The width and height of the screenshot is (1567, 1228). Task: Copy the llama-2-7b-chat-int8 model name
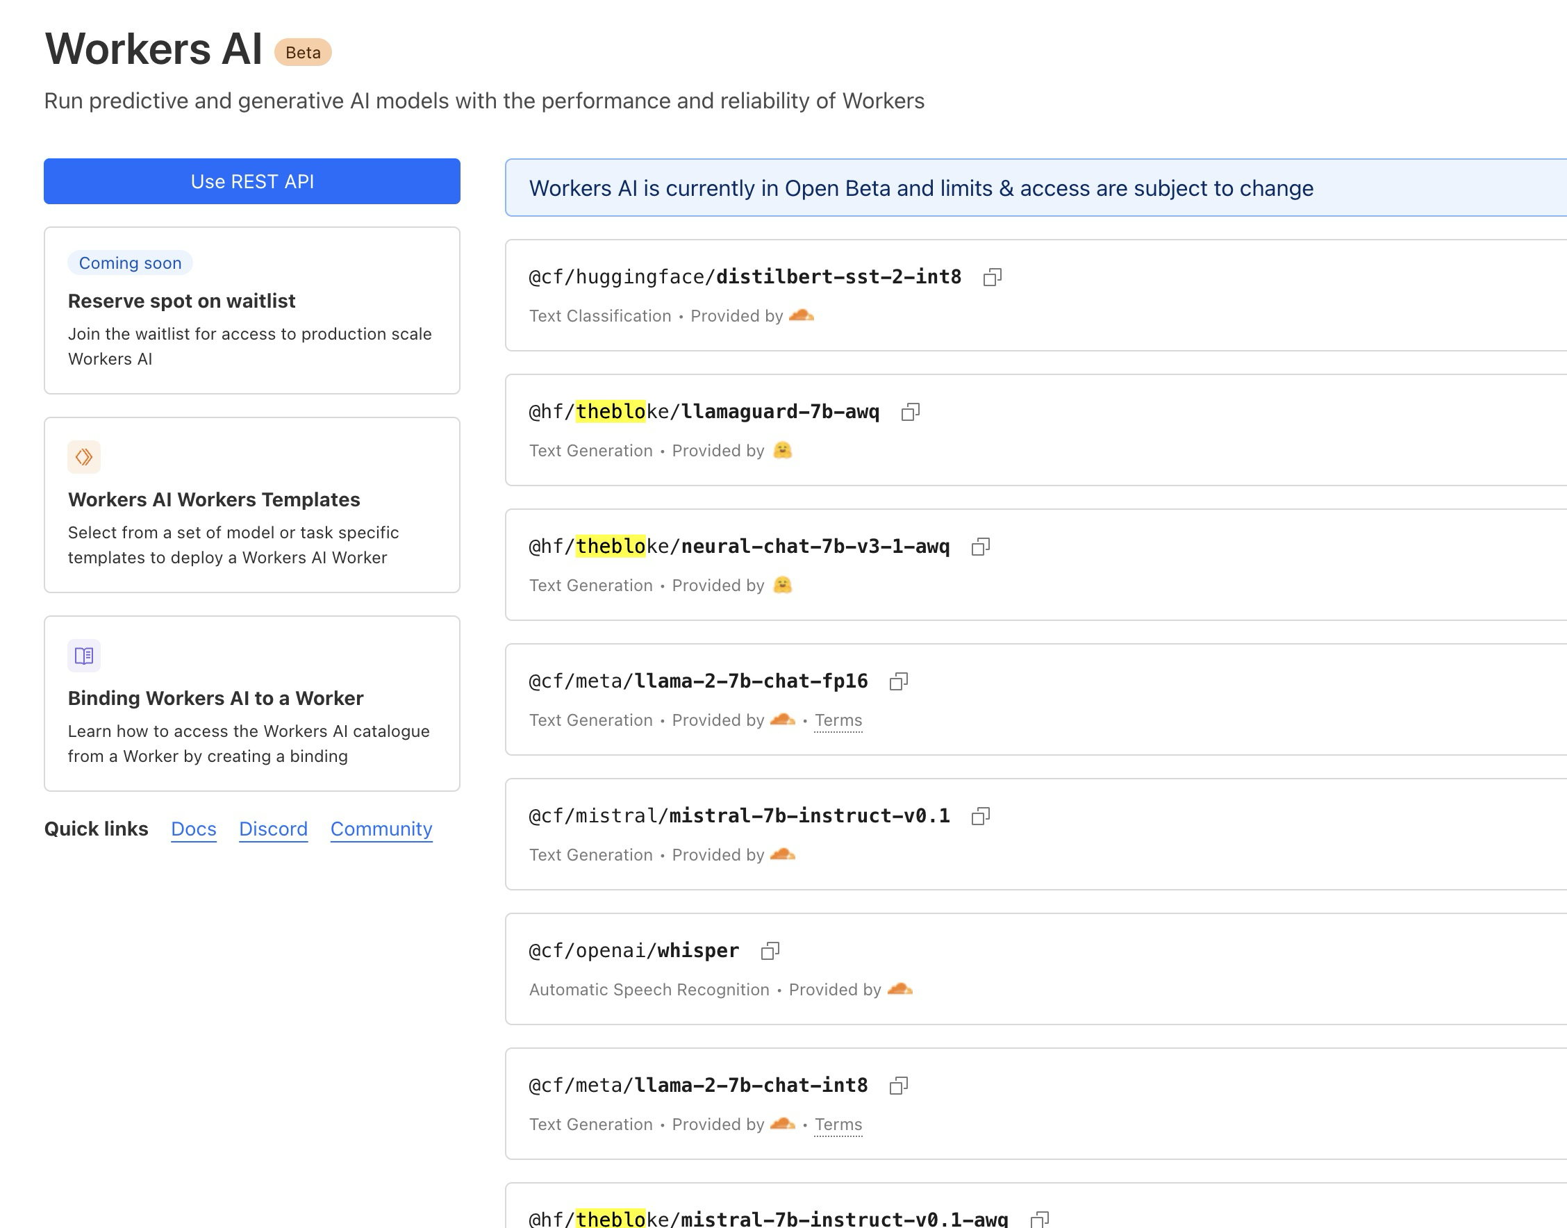(899, 1085)
